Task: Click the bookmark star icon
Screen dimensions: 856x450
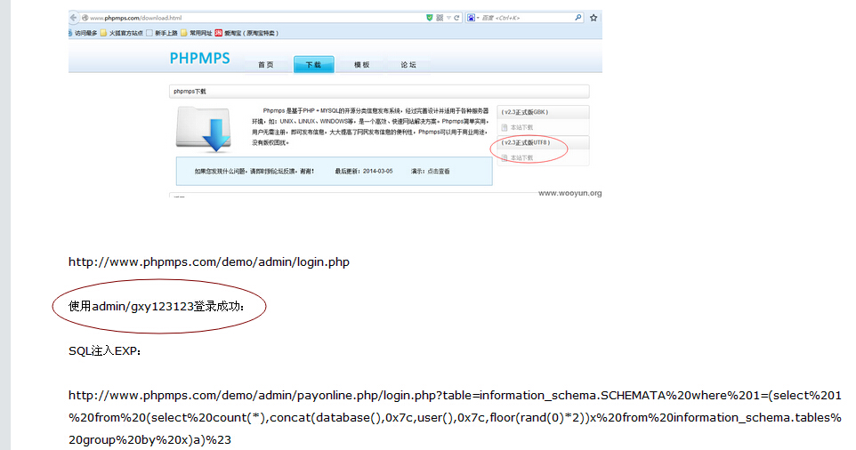Action: (x=594, y=18)
